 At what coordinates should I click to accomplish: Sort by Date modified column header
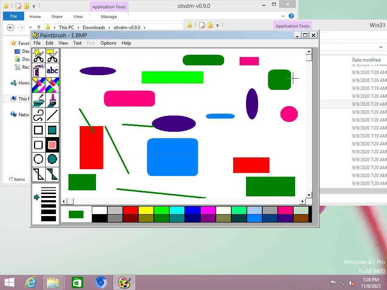tap(366, 60)
